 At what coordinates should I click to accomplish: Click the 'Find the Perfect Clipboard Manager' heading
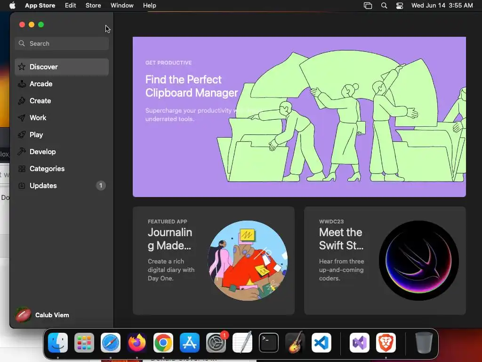point(192,86)
